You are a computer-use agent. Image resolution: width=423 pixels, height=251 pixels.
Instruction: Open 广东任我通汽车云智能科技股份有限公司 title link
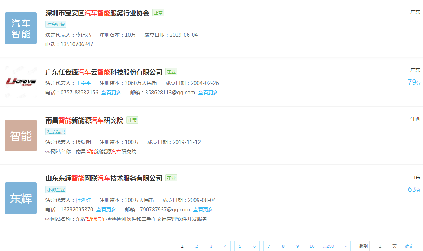click(x=104, y=72)
